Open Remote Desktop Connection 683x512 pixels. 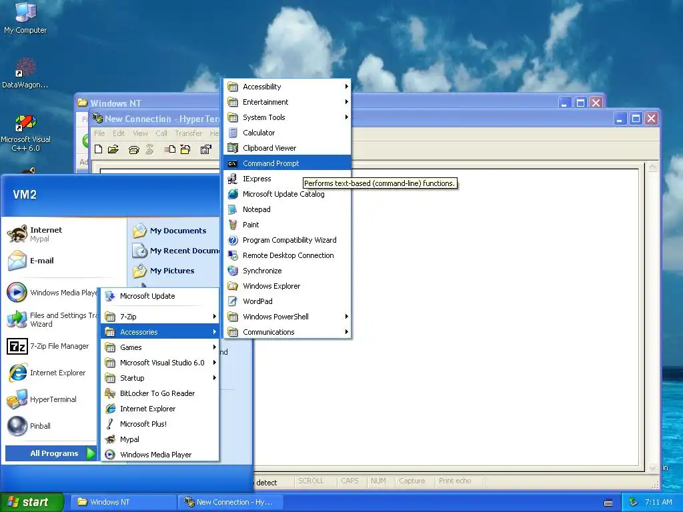287,255
